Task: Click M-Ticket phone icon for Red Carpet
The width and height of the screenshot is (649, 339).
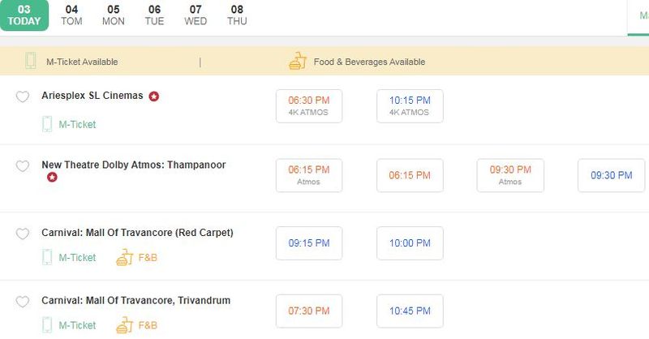Action: [x=48, y=258]
